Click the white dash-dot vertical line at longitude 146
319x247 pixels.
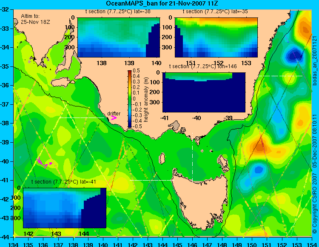click(192, 157)
